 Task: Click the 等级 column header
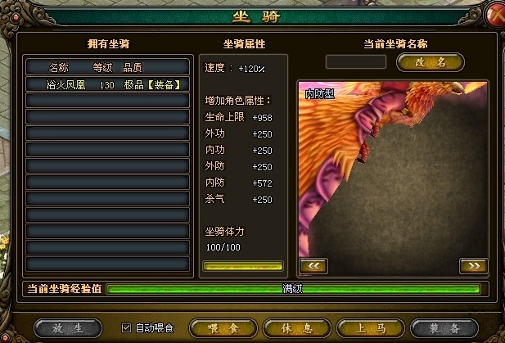[x=102, y=68]
